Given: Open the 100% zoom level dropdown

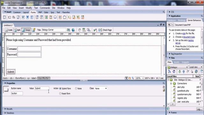Looking at the screenshot, I should click(140, 78).
